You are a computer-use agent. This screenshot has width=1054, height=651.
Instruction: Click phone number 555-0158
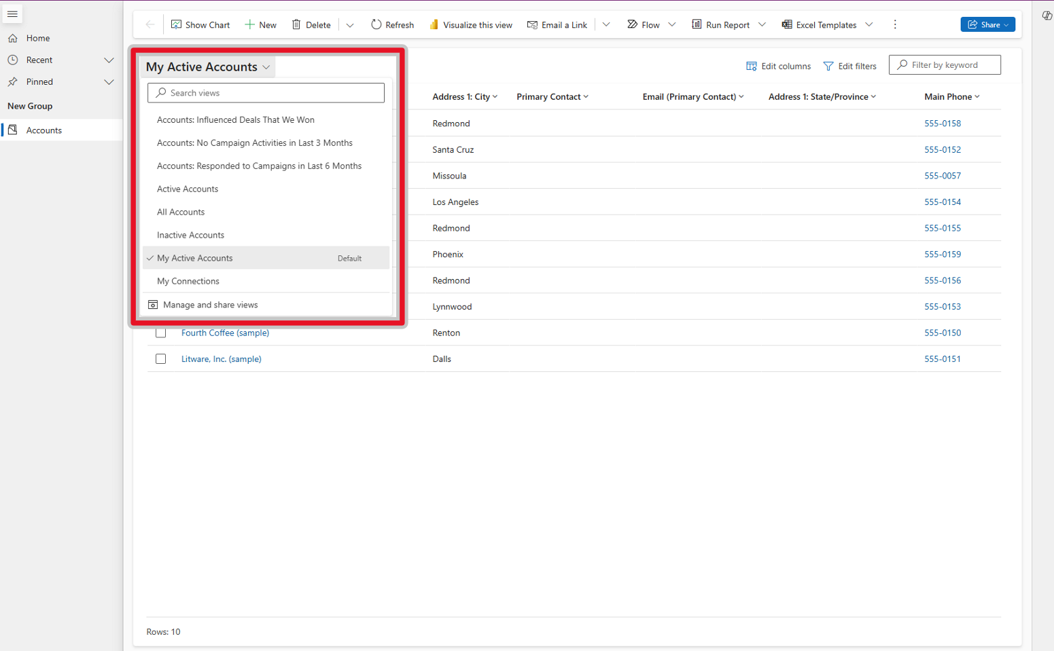coord(943,124)
